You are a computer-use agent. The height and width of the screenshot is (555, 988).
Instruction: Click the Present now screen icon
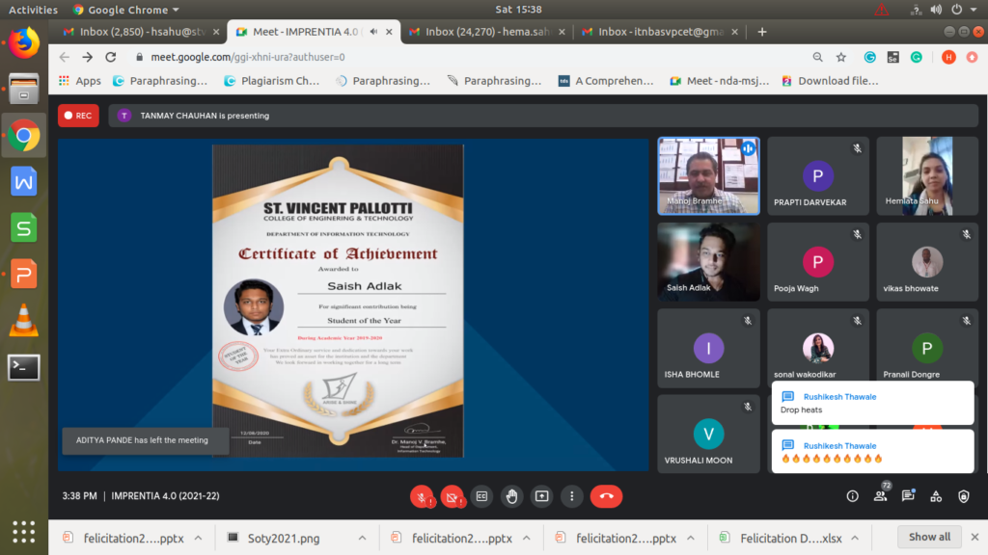click(x=542, y=496)
